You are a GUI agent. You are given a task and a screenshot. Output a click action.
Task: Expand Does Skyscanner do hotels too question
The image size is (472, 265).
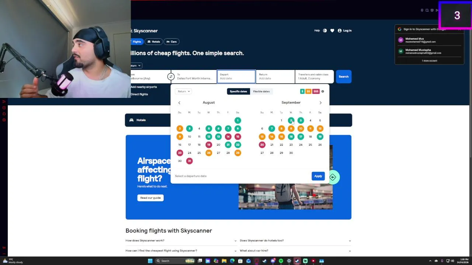295,241
